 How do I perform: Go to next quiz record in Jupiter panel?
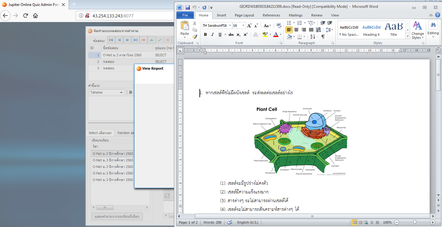click(x=127, y=40)
